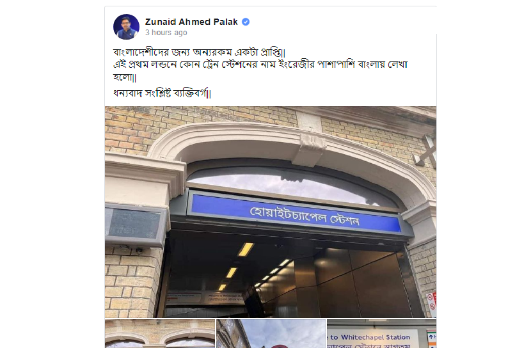This screenshot has width=531, height=348.
Task: Select the closing thank-you line of the post
Action: click(x=162, y=93)
